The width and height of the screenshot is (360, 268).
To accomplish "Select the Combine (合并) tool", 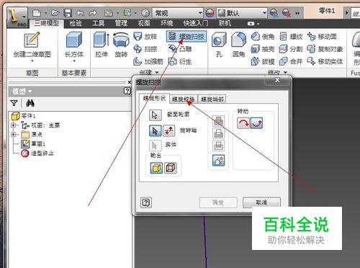I will tap(291, 61).
